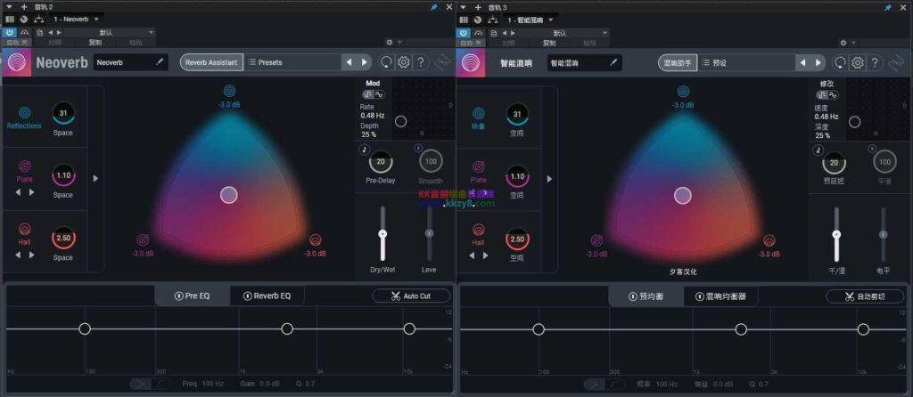This screenshot has height=397, width=913.
Task: Click the Auto Cut scissors button
Action: tap(411, 296)
